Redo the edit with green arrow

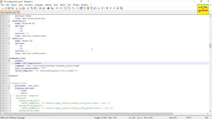[x=44, y=8]
